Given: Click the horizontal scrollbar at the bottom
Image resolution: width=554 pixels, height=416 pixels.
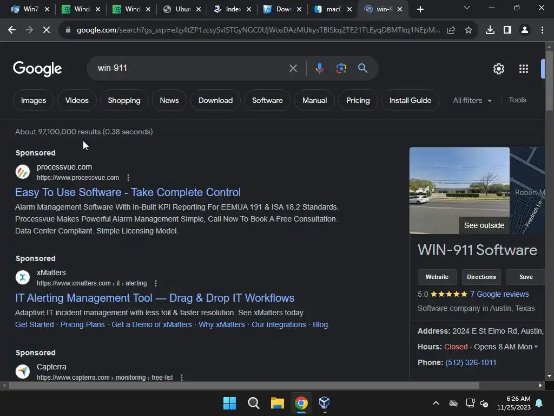Looking at the screenshot, I should [244, 386].
